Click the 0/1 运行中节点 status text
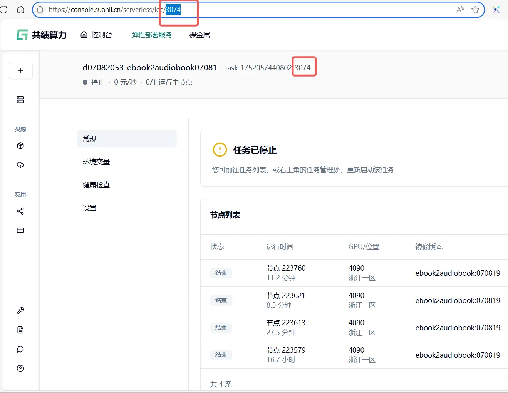 [x=169, y=82]
